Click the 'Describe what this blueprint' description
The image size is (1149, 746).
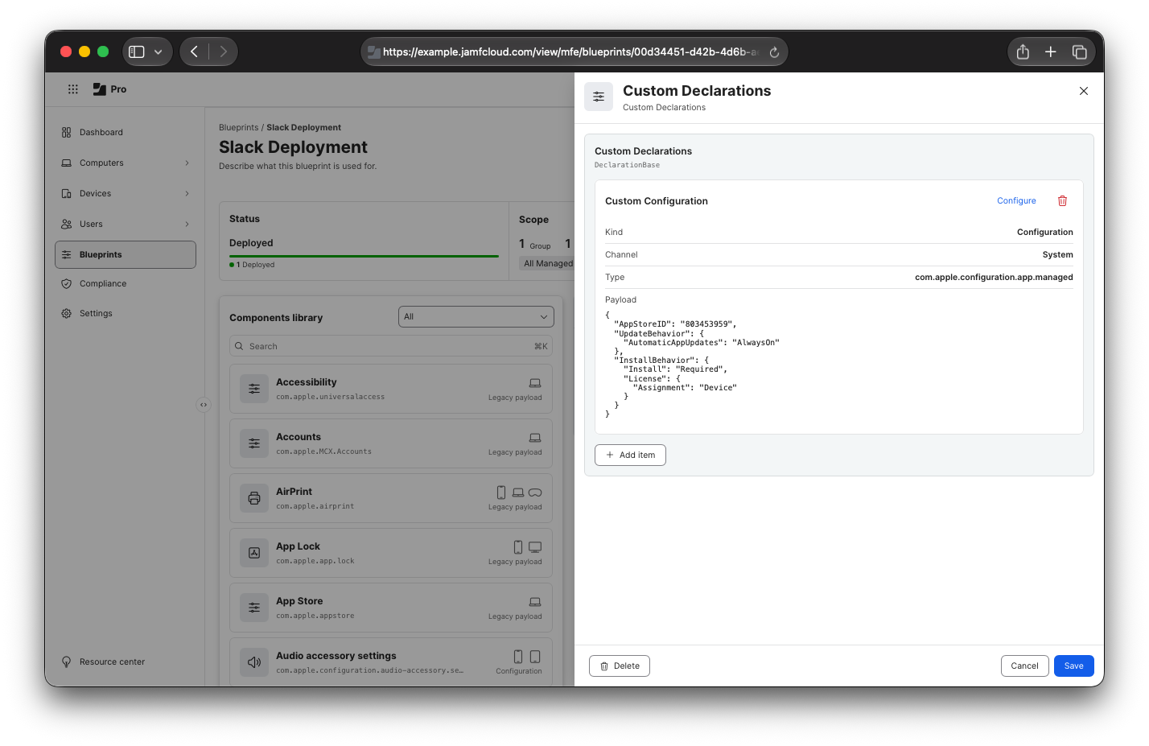click(298, 167)
